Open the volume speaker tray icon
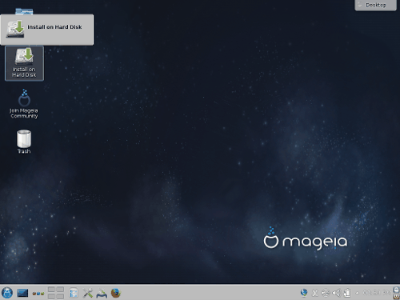Viewport: 400px width, 300px height. click(336, 293)
